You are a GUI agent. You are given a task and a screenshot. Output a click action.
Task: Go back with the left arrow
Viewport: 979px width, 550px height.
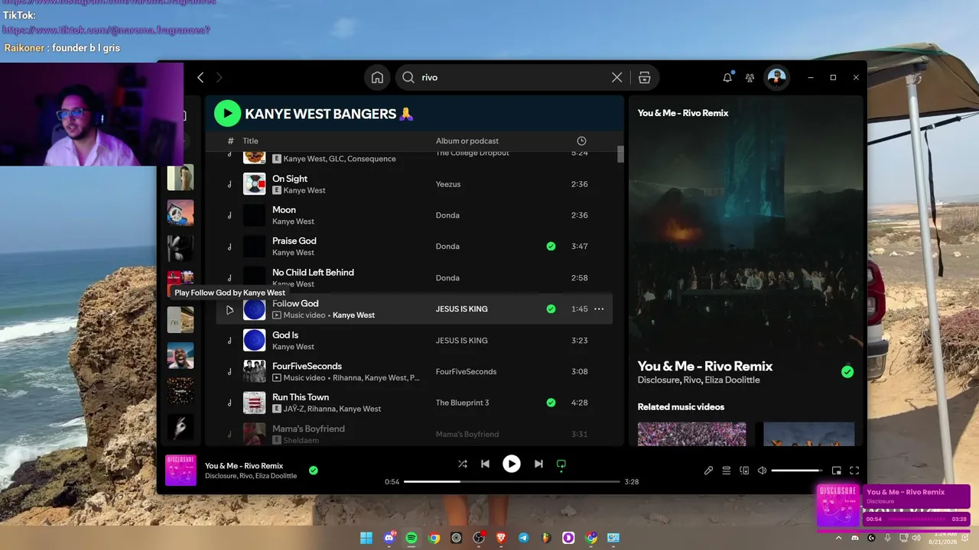[x=200, y=77]
